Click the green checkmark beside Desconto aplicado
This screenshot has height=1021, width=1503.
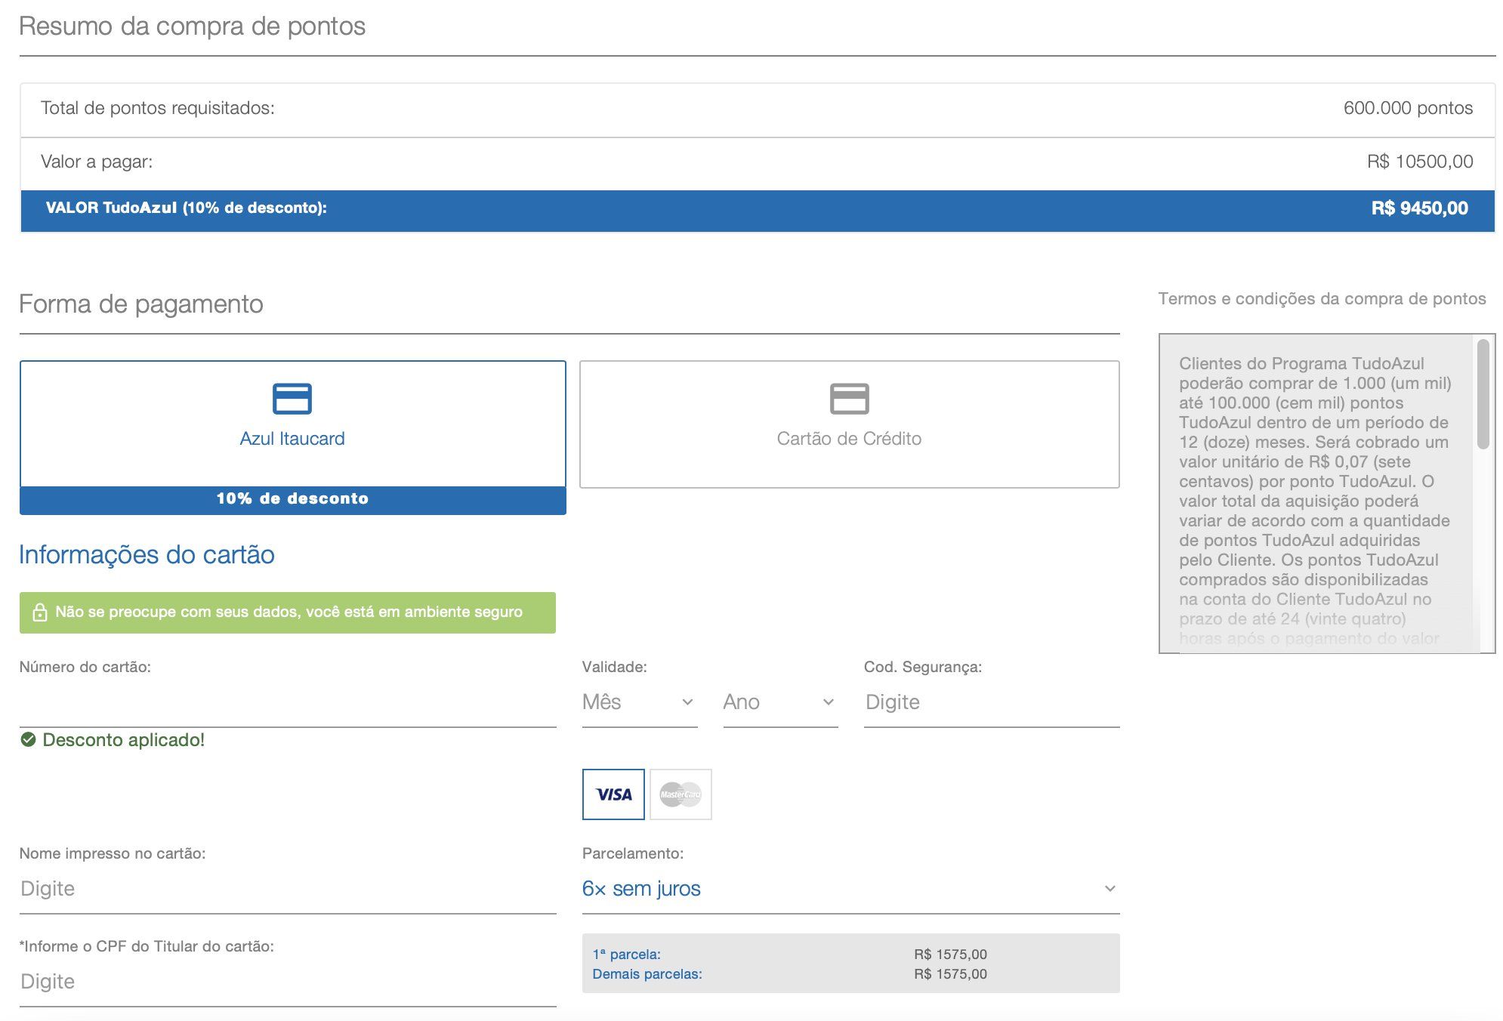coord(28,739)
